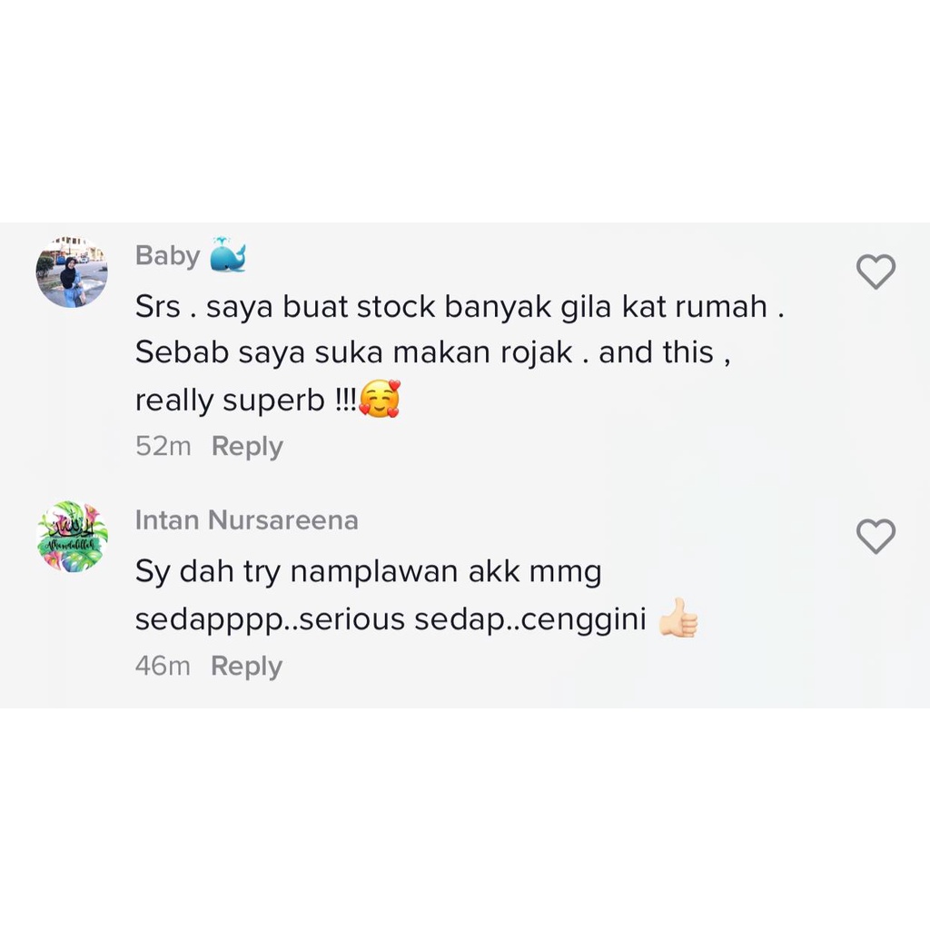Screen dimensions: 930x930
Task: Click the text 'sedapppp..serious sedap..cenggini'
Action: coord(391,619)
